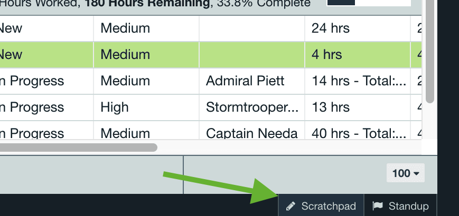Click the empty assignee cell in green row
Image resolution: width=459 pixels, height=216 pixels.
252,55
